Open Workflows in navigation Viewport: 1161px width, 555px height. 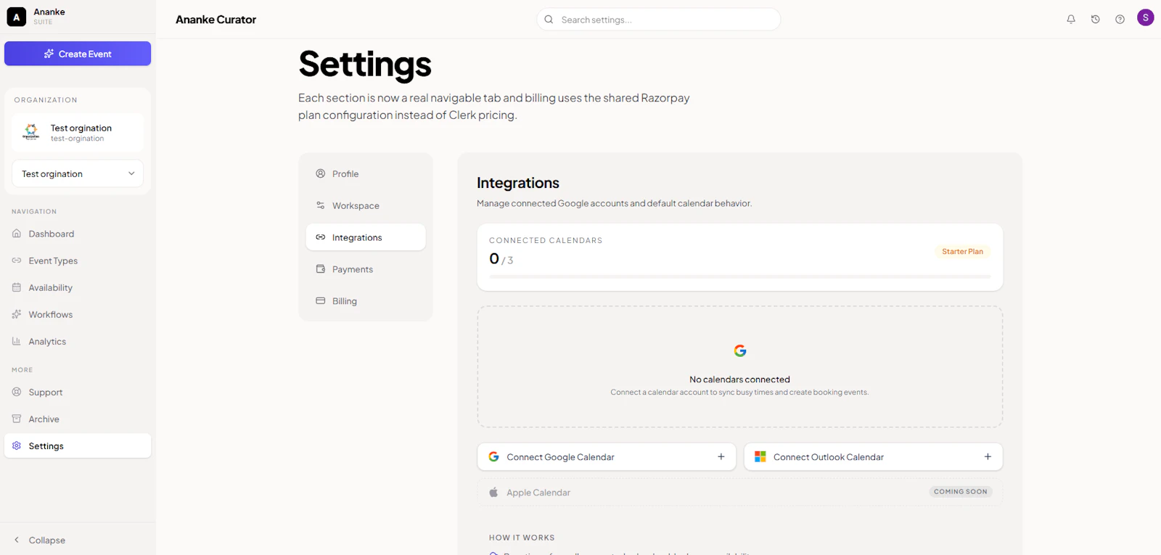coord(78,314)
